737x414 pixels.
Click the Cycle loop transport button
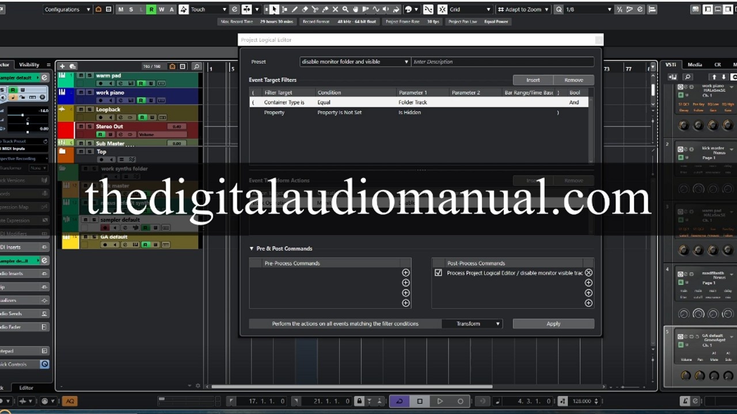click(x=400, y=401)
